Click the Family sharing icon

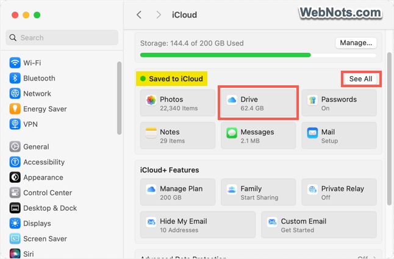click(x=232, y=190)
